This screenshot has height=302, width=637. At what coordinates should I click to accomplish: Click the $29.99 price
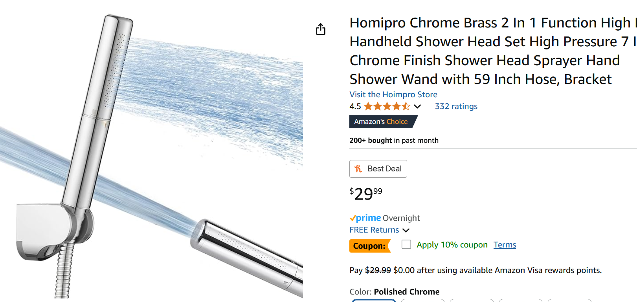[365, 193]
